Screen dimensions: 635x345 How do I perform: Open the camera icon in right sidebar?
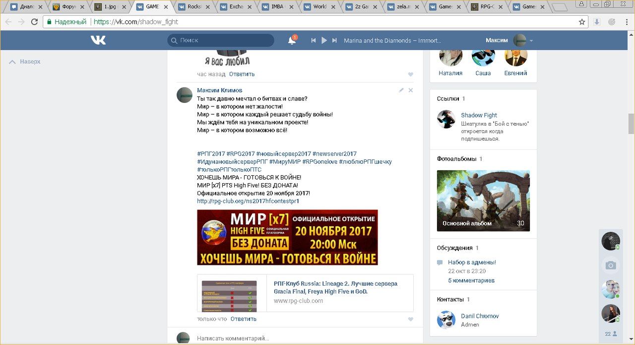[x=611, y=265]
